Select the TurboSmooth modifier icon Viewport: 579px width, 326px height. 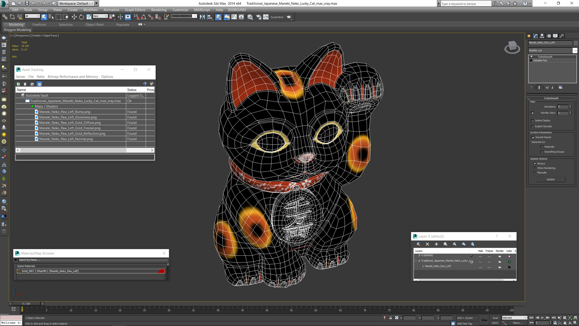coord(532,56)
